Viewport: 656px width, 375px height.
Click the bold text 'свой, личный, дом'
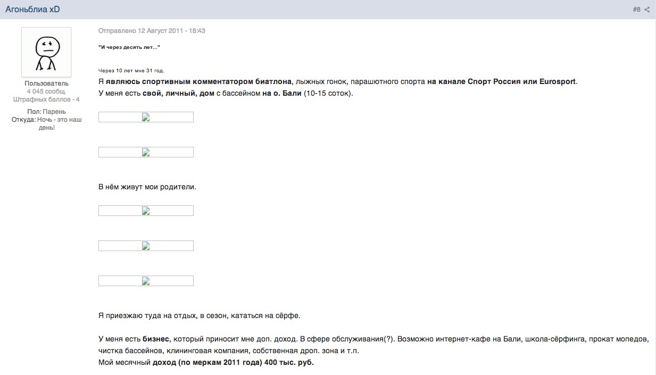pos(178,94)
